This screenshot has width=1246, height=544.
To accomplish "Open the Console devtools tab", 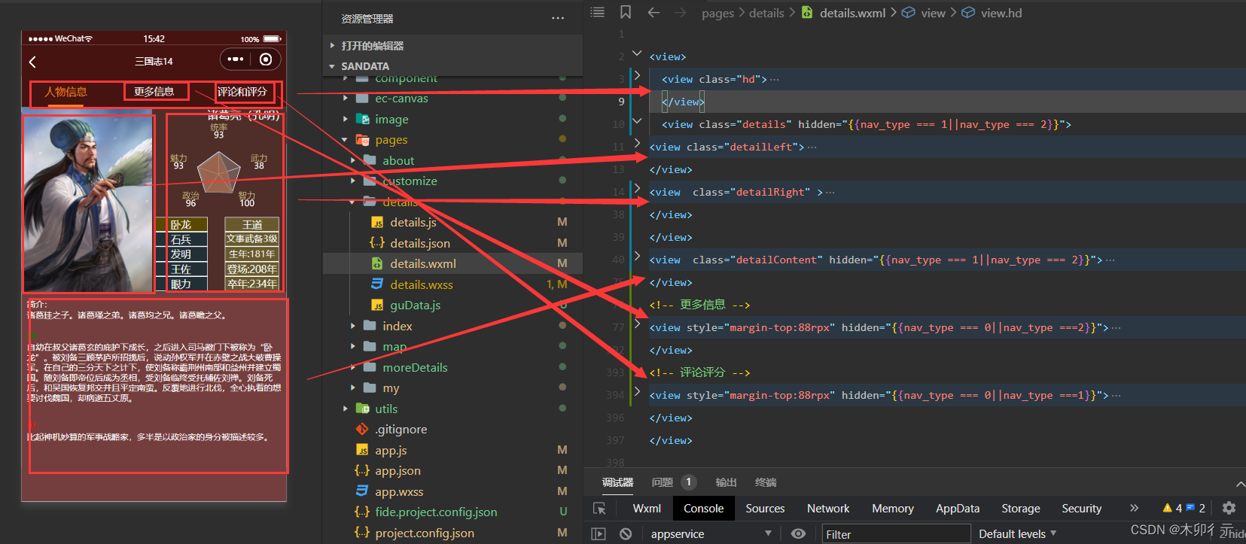I will 703,509.
